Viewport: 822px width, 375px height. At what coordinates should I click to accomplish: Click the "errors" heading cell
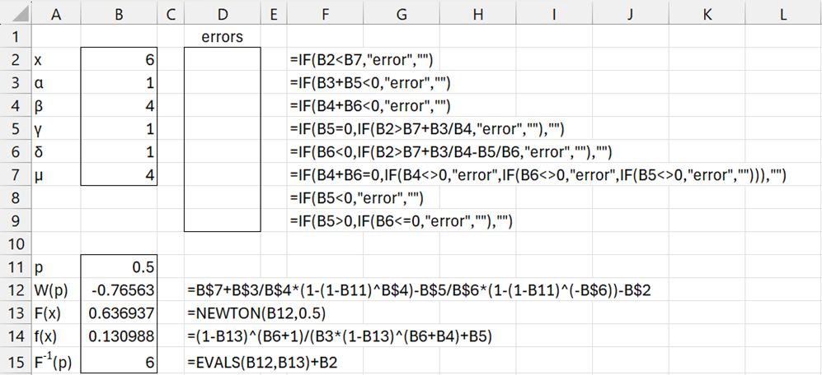click(222, 37)
